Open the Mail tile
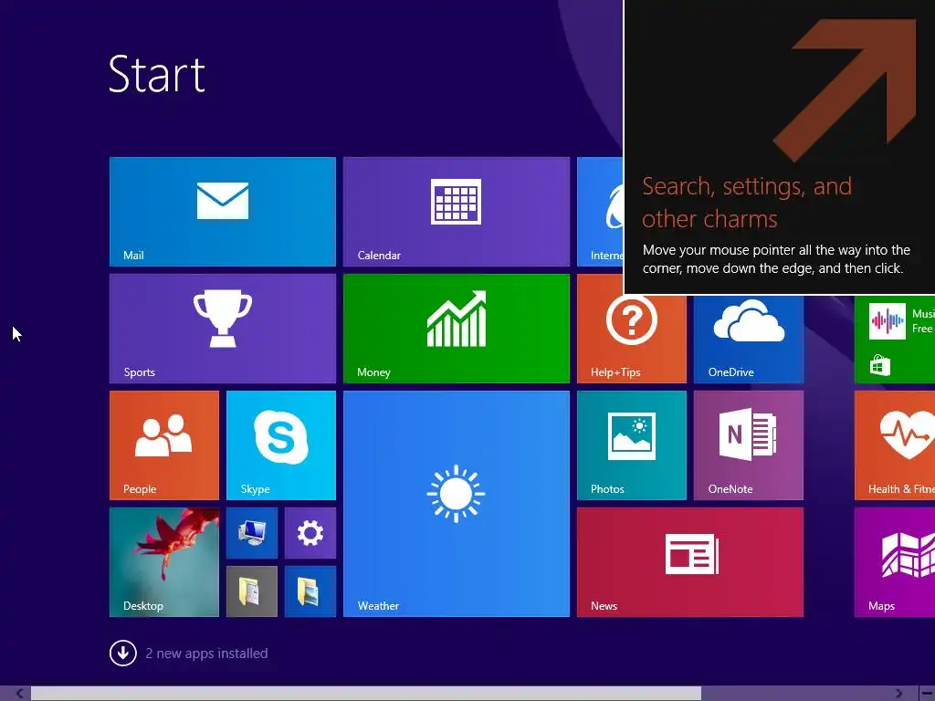935x701 pixels. point(223,212)
